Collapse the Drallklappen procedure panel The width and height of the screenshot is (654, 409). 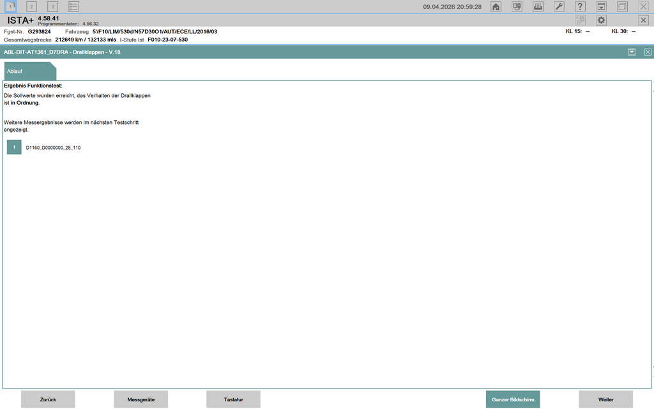[x=632, y=52]
